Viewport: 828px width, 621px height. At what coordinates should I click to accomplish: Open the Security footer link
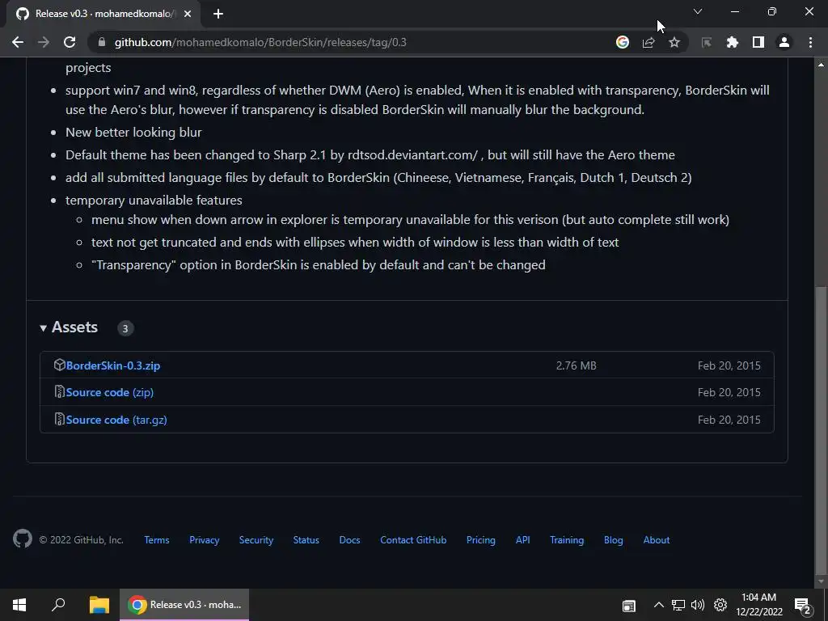pos(256,539)
